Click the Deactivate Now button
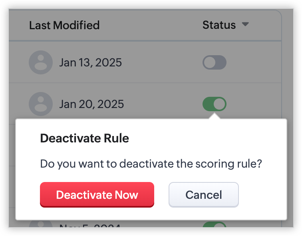The width and height of the screenshot is (302, 236). coord(97,195)
